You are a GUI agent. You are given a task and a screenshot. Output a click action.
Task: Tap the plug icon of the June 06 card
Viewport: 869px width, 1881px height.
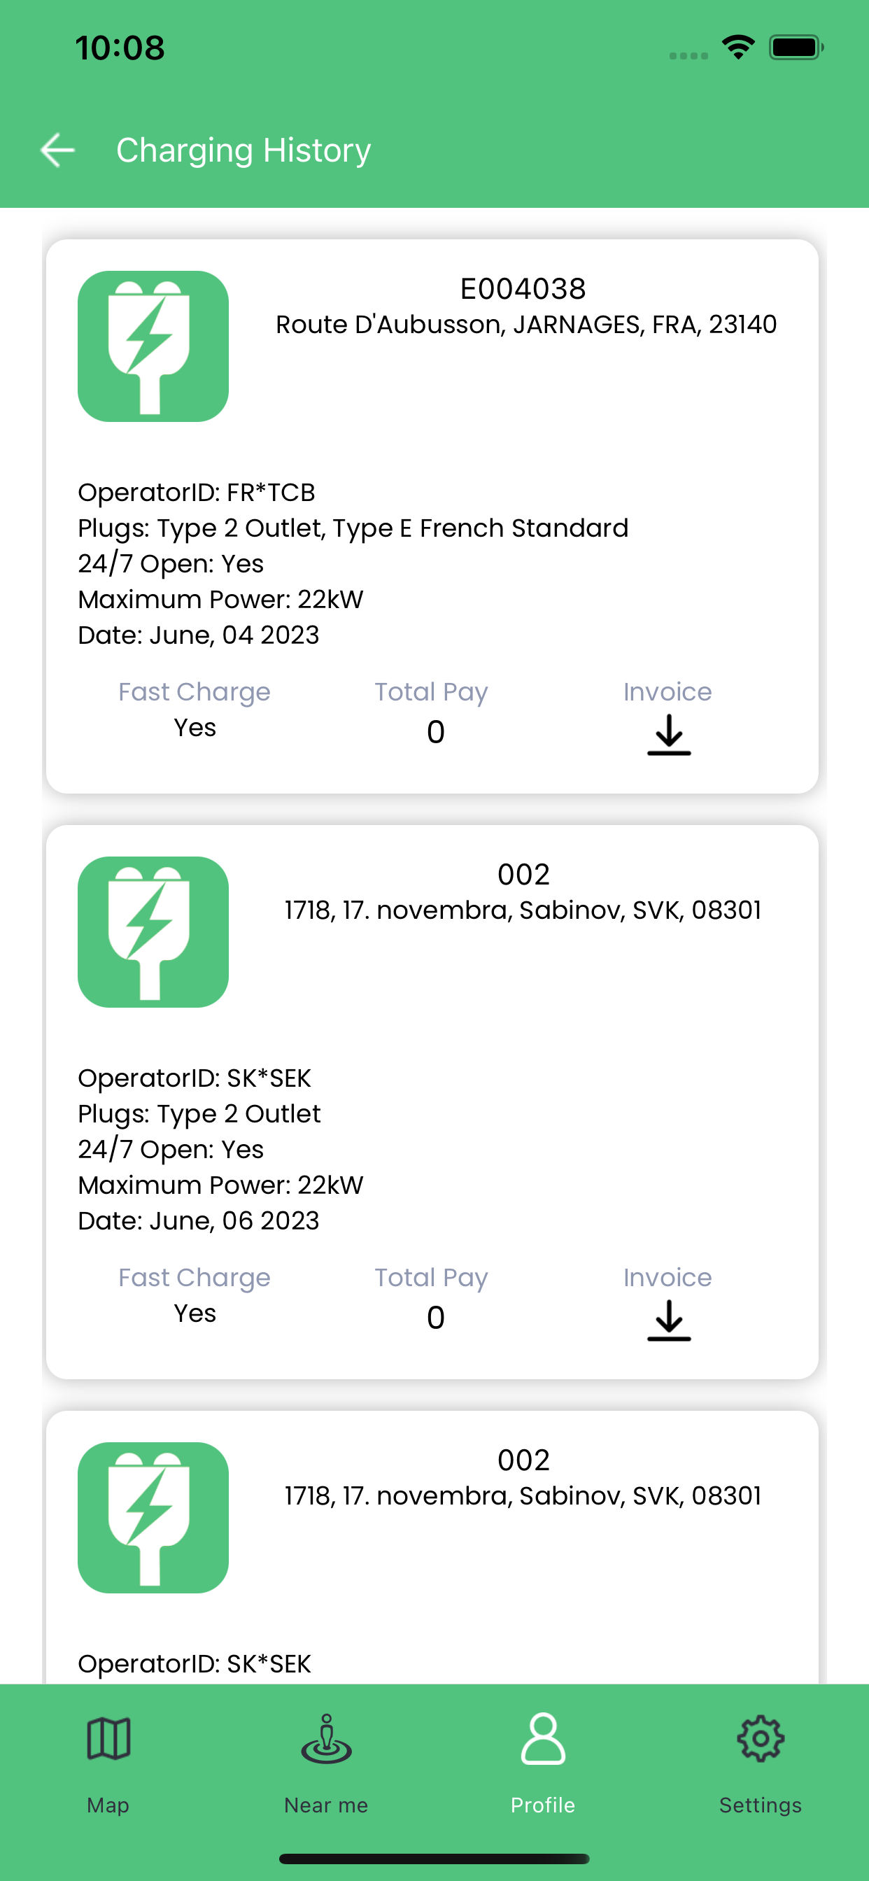(153, 931)
